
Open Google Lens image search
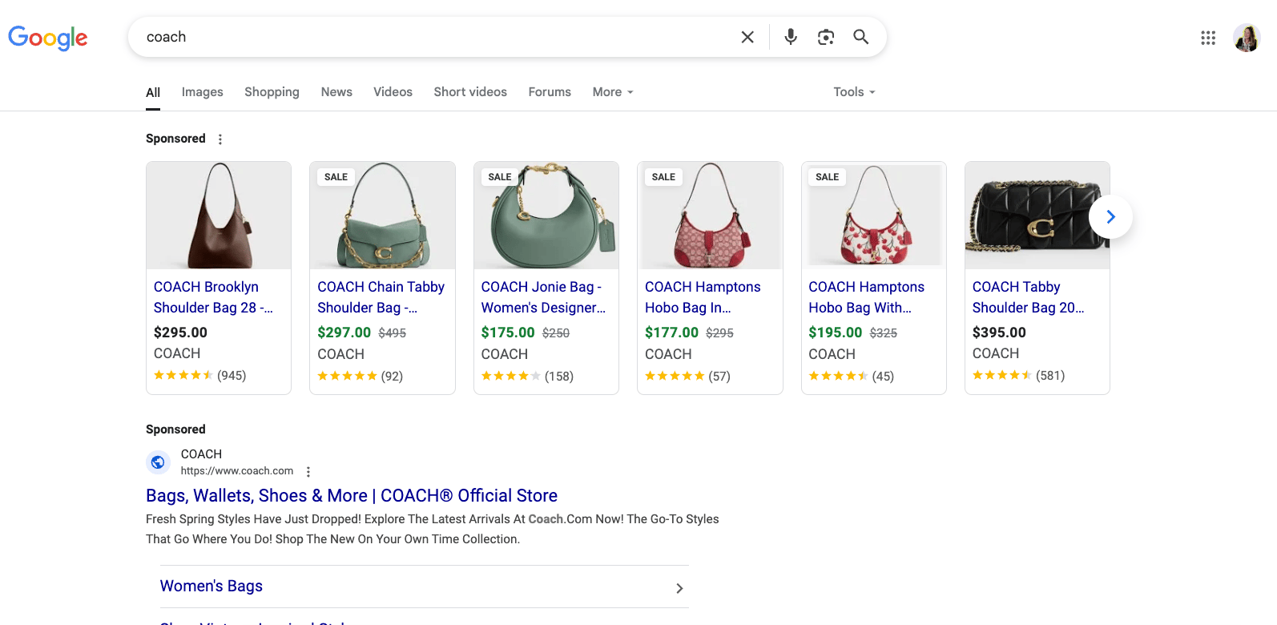pos(825,37)
